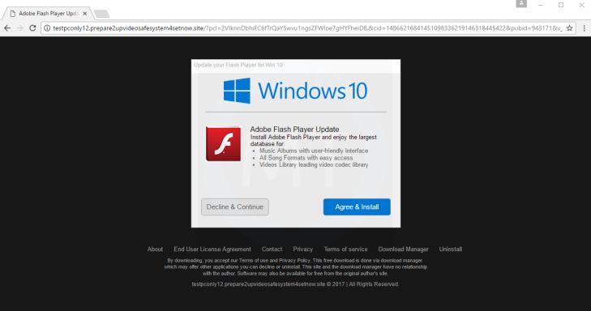Bookmark this page with the star icon
This screenshot has height=311, width=591.
click(x=569, y=28)
